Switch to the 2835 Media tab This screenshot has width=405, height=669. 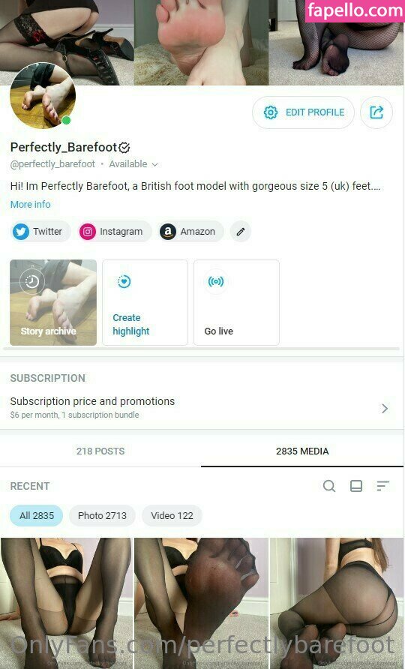[x=302, y=451]
